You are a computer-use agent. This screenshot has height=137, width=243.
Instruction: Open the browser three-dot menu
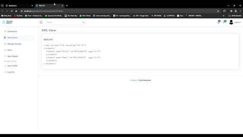(x=240, y=11)
